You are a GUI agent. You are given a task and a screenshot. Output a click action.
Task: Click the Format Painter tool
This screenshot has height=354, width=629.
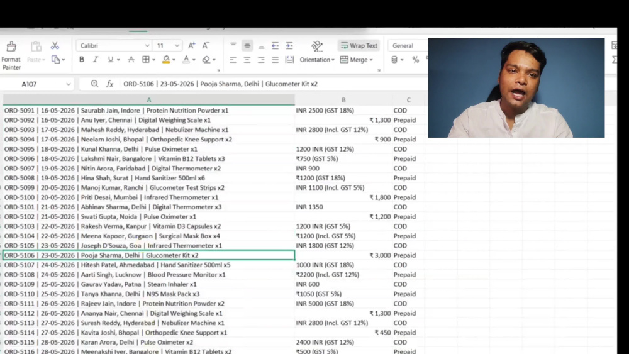pyautogui.click(x=11, y=56)
